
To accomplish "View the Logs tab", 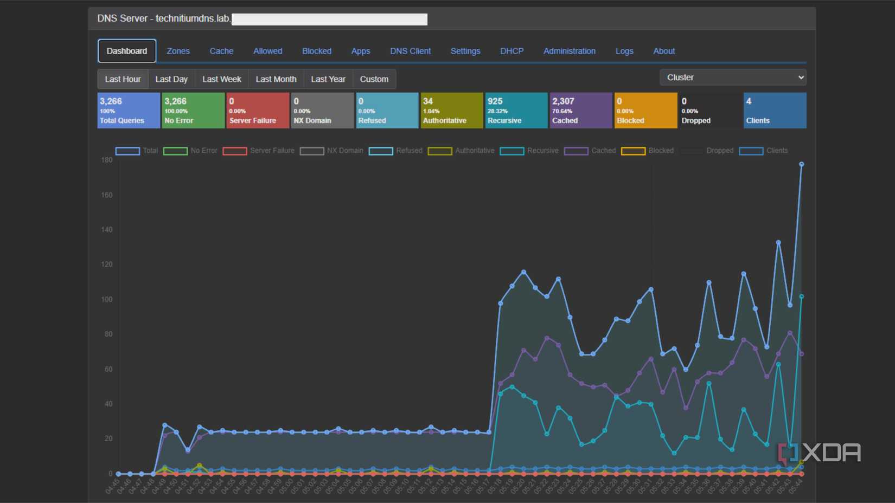I will pos(624,51).
